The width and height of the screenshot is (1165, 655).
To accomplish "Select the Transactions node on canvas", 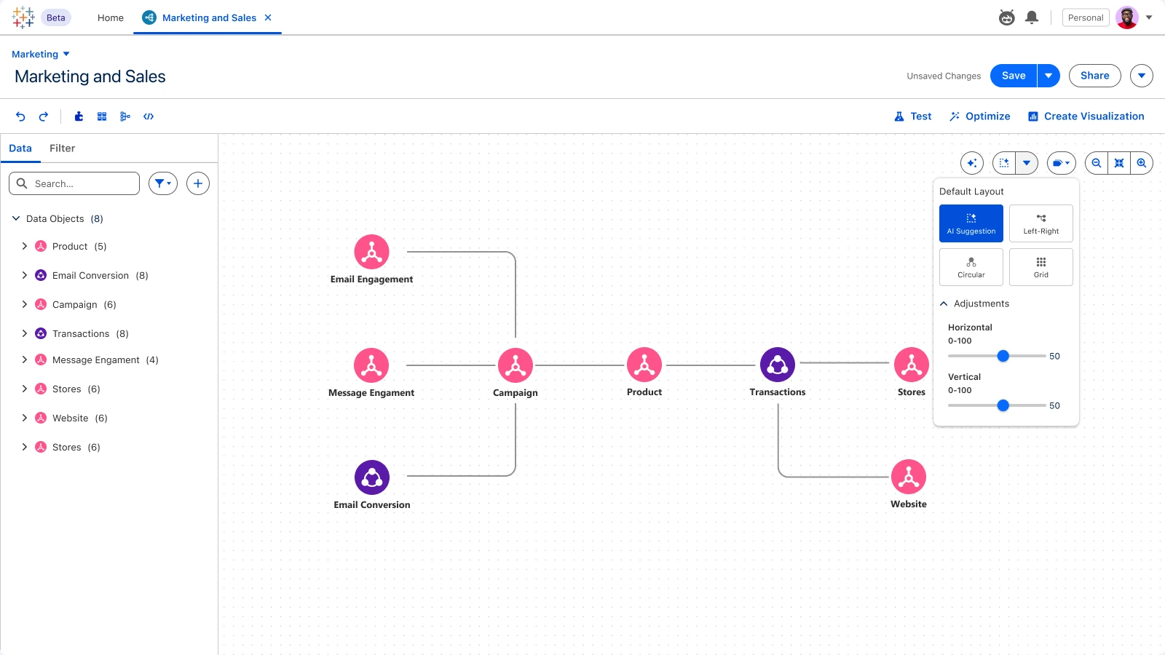I will [778, 365].
